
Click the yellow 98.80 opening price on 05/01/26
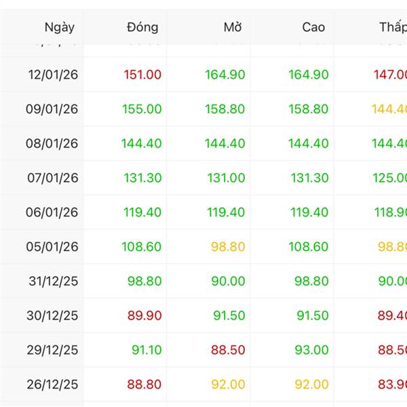click(x=228, y=247)
